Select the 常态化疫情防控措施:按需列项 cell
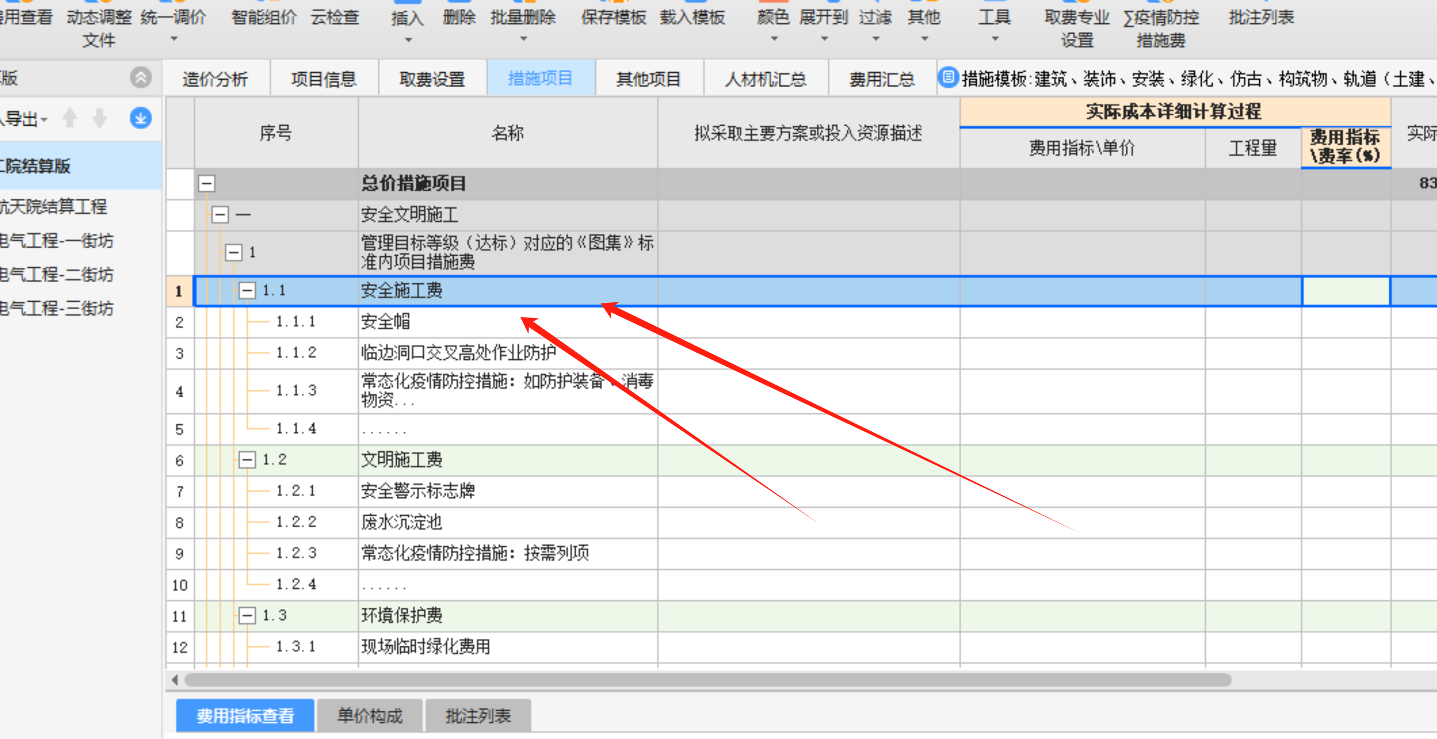1437x739 pixels. [507, 553]
